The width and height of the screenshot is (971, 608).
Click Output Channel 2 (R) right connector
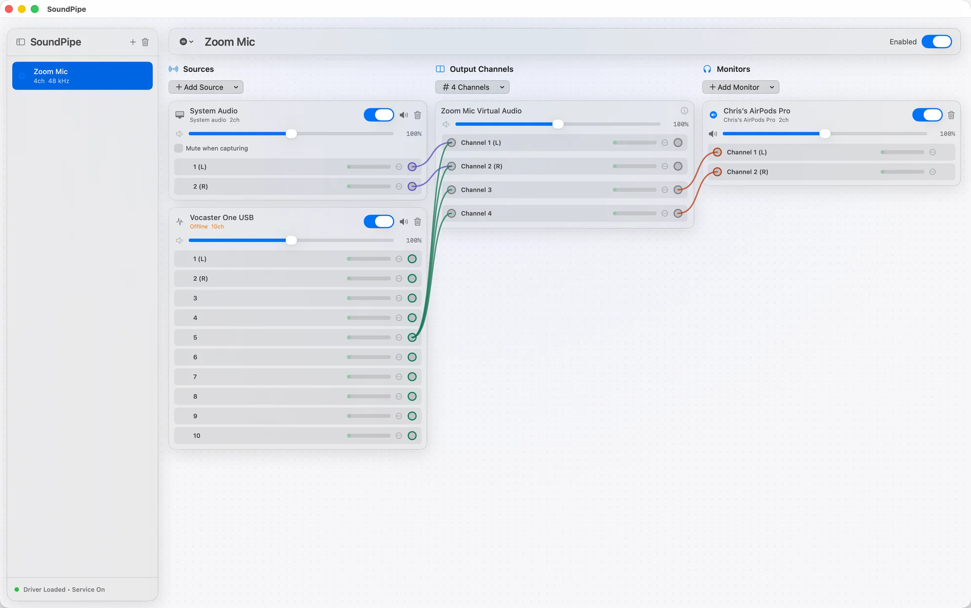click(678, 166)
